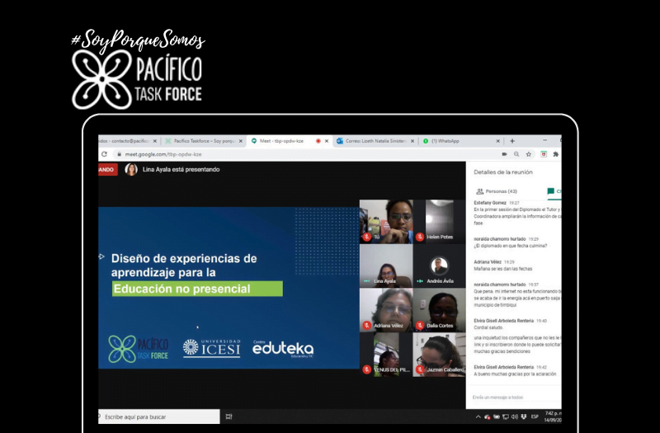Image resolution: width=660 pixels, height=433 pixels.
Task: Show hidden system tray icons chevron
Action: click(478, 417)
